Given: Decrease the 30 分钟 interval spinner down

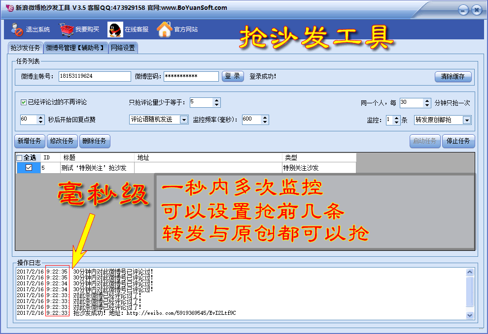Looking at the screenshot, I should [x=427, y=105].
